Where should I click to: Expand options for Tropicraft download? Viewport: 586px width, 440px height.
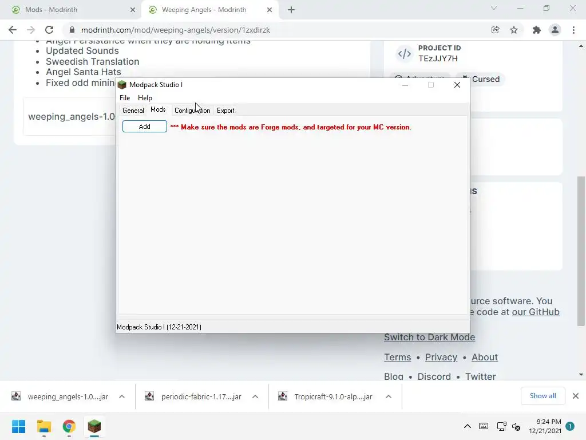[389, 396]
